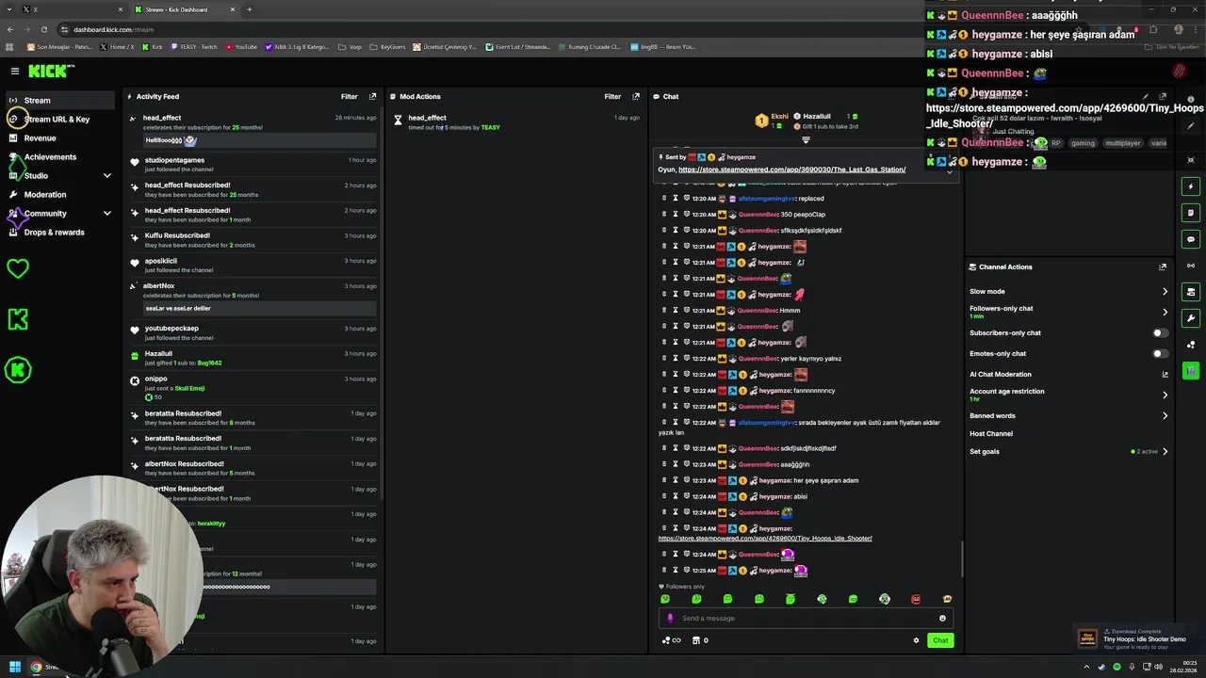Click the chat bubble widget icon in right rail
The width and height of the screenshot is (1206, 678).
pyautogui.click(x=1191, y=239)
